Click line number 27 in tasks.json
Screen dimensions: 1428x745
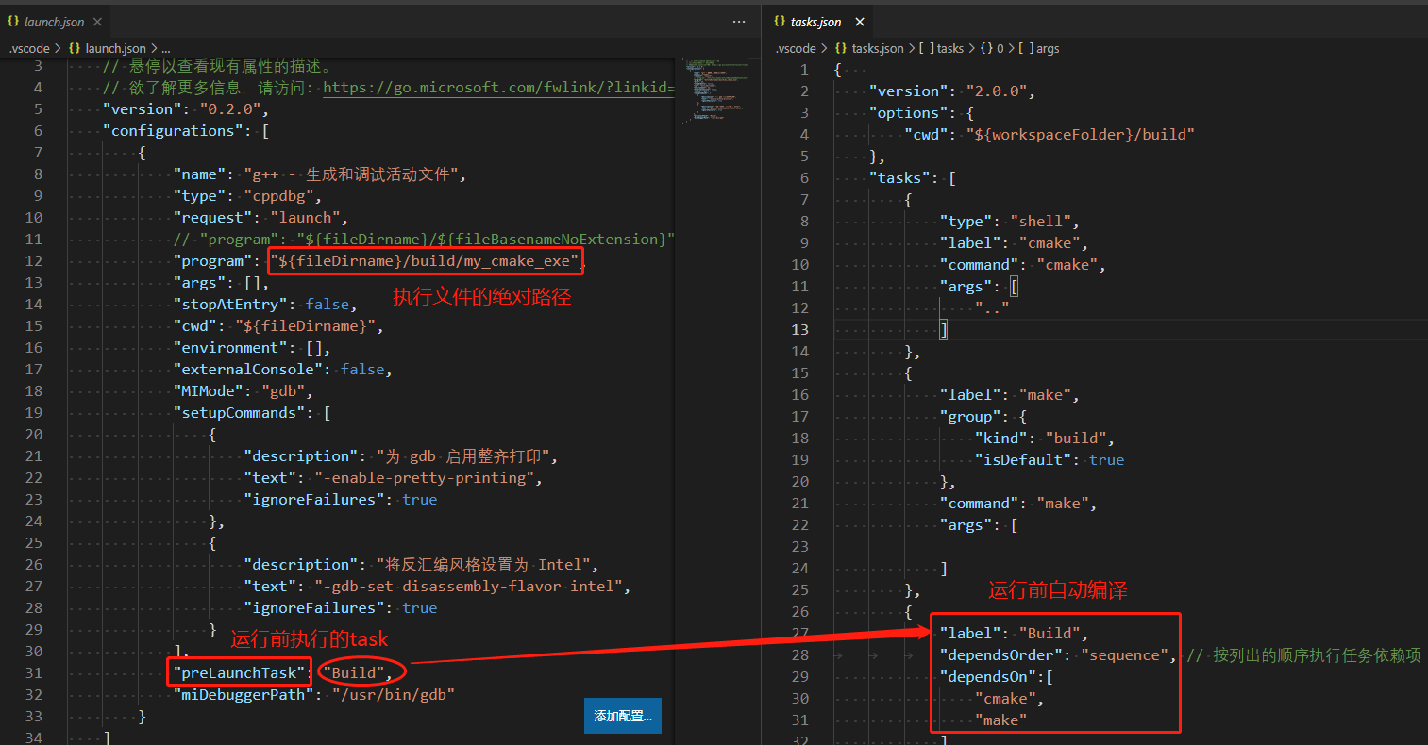800,633
